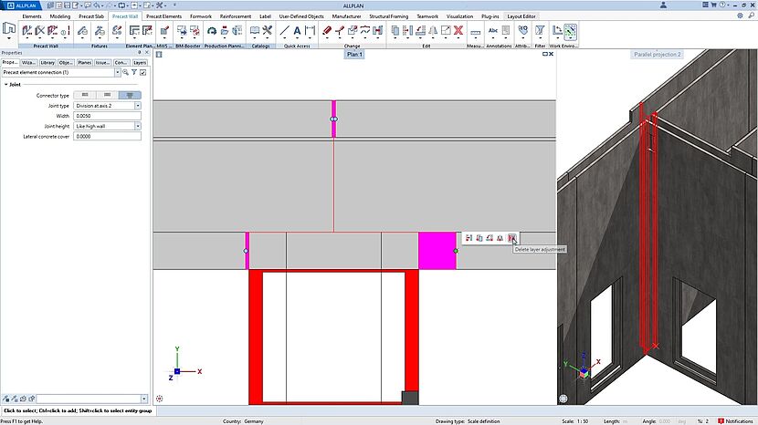Click the filter funnel icon in Properties panel
Image resolution: width=758 pixels, height=425 pixels.
pos(134,72)
